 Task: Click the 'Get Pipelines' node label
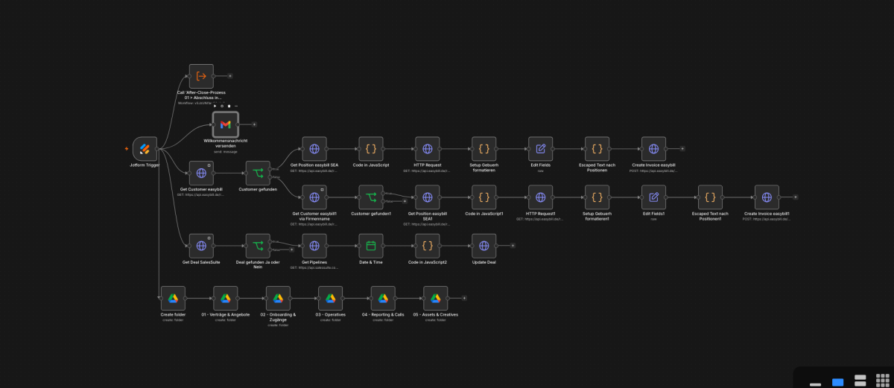(x=314, y=263)
